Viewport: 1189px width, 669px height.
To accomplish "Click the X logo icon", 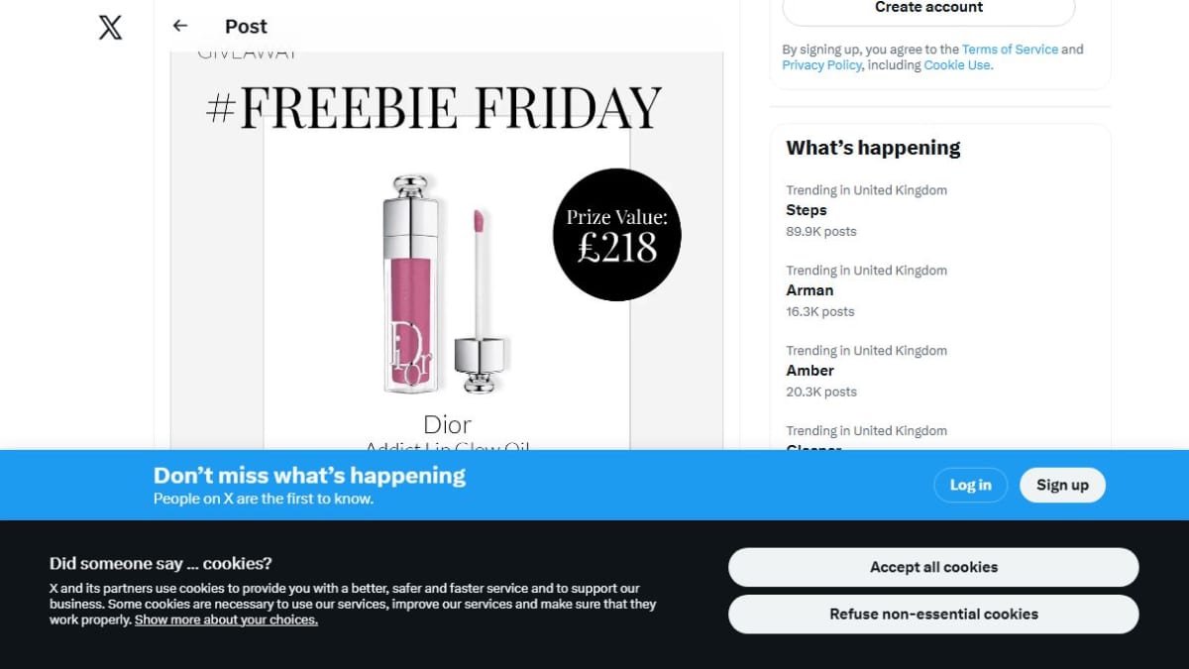I will [111, 27].
